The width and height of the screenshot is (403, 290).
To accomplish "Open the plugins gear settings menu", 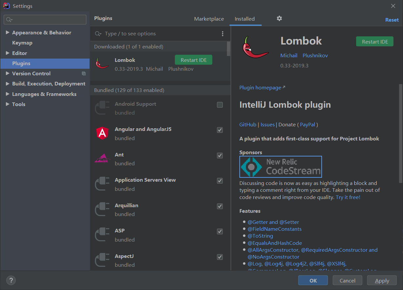I will [279, 18].
